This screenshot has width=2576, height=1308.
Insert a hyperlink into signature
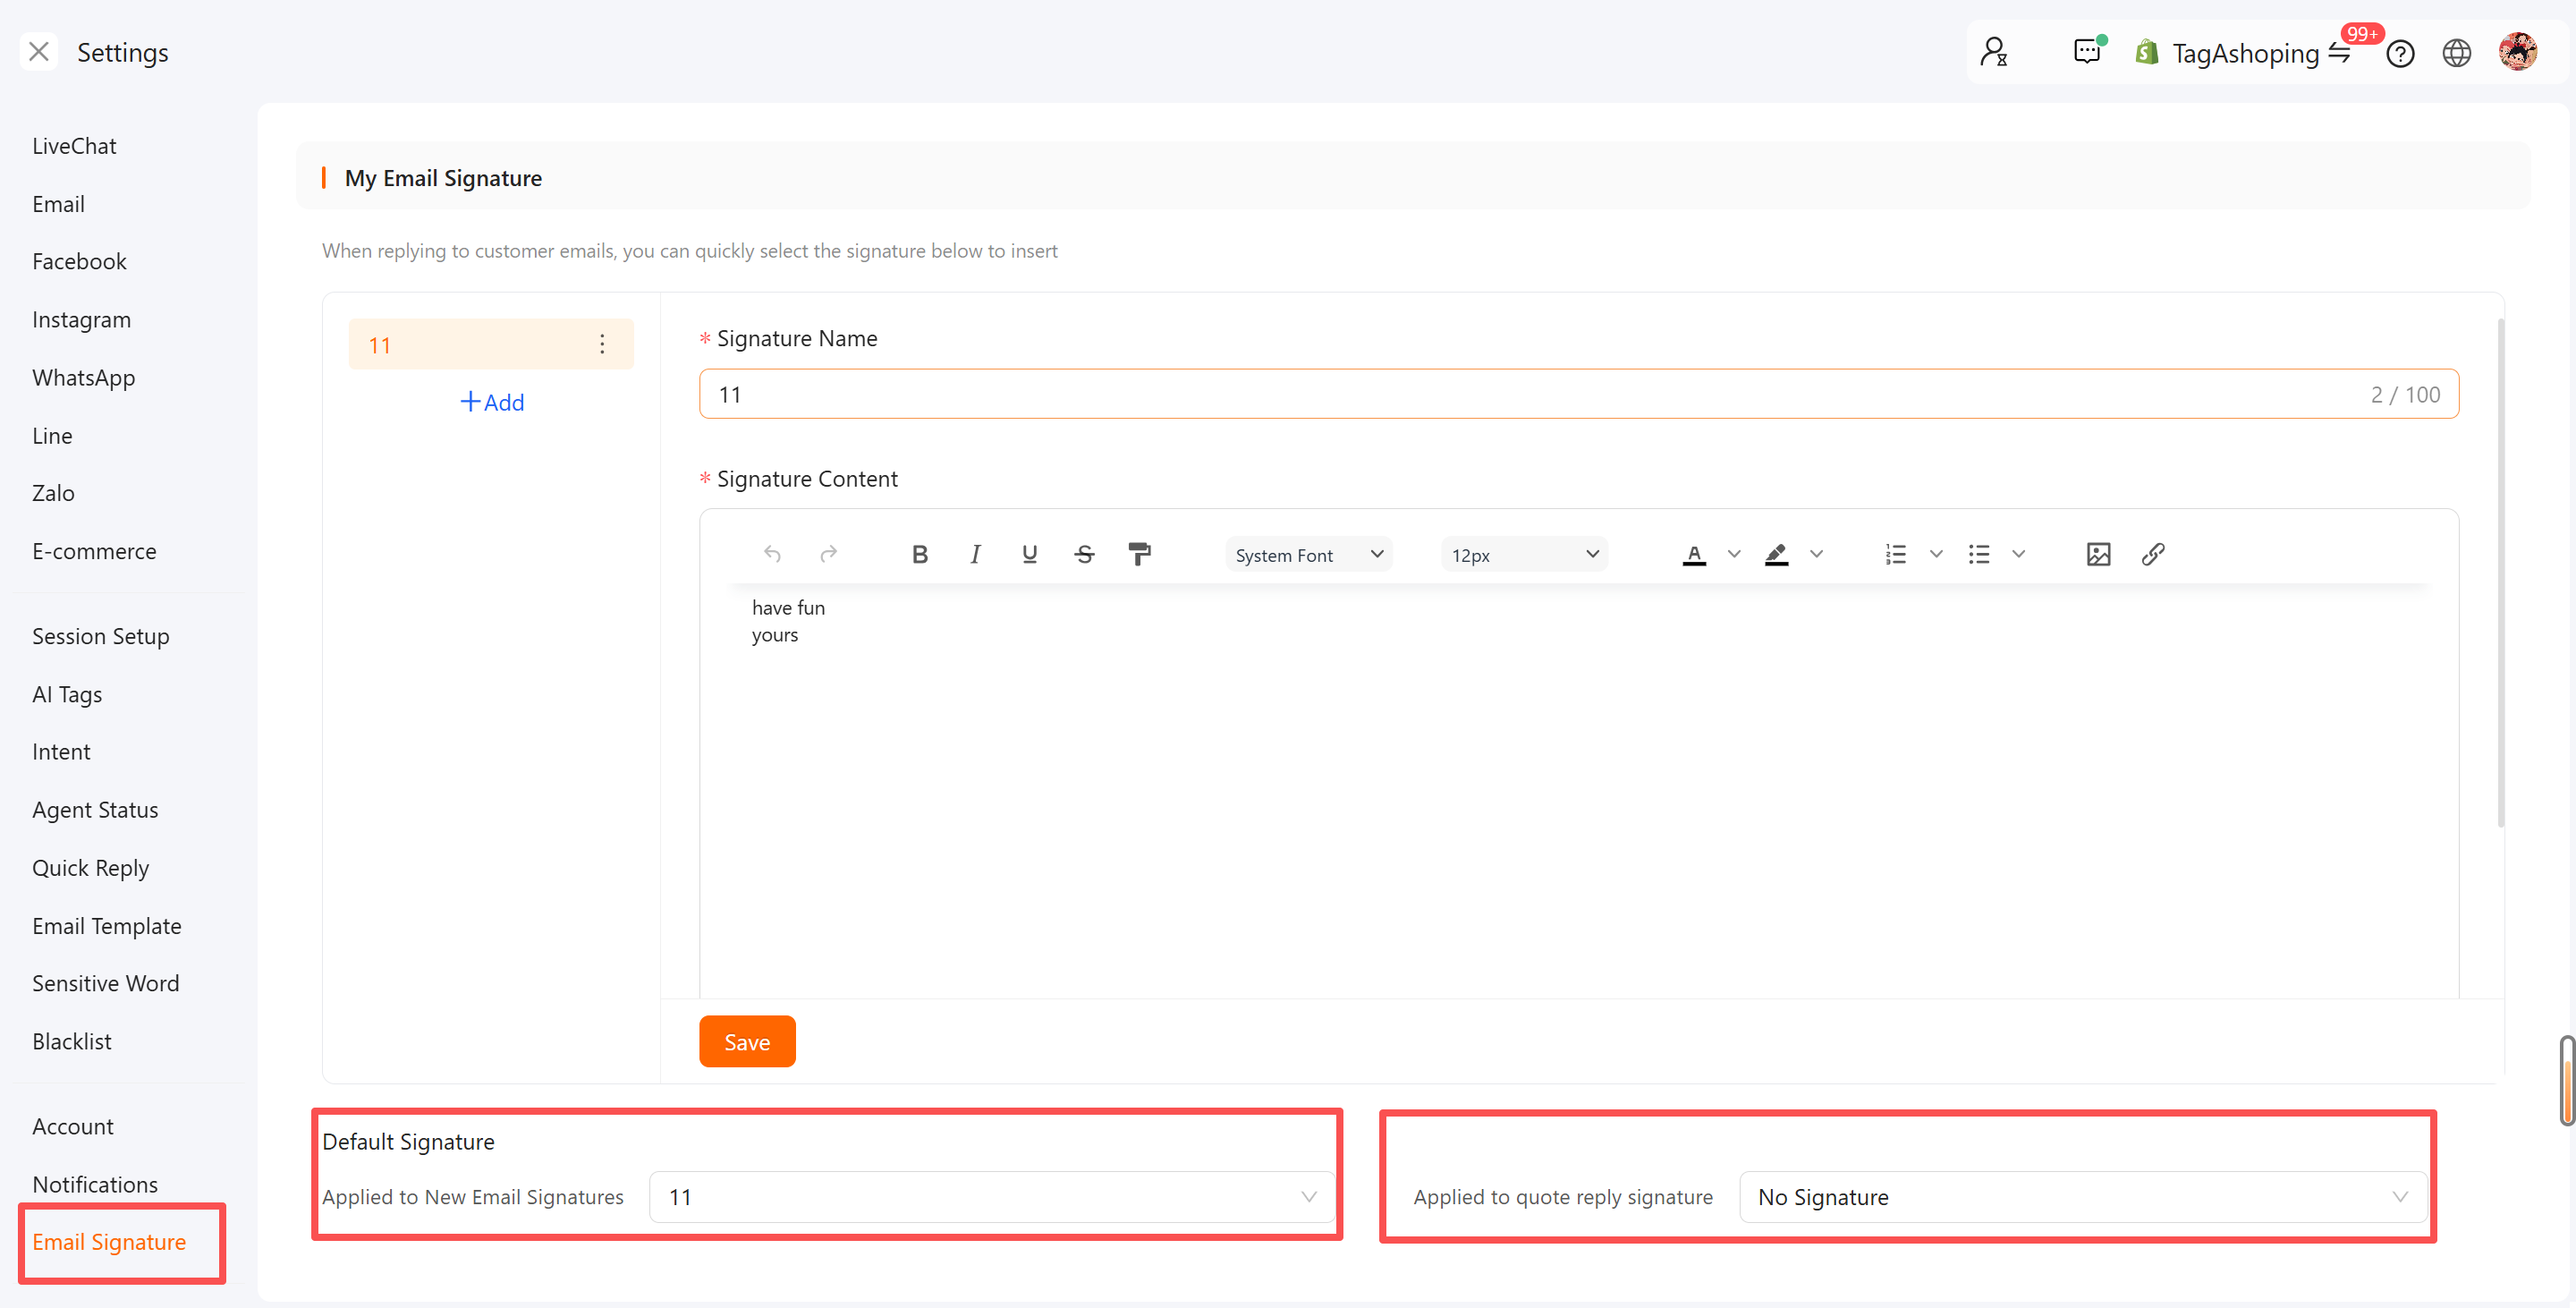(x=2153, y=554)
